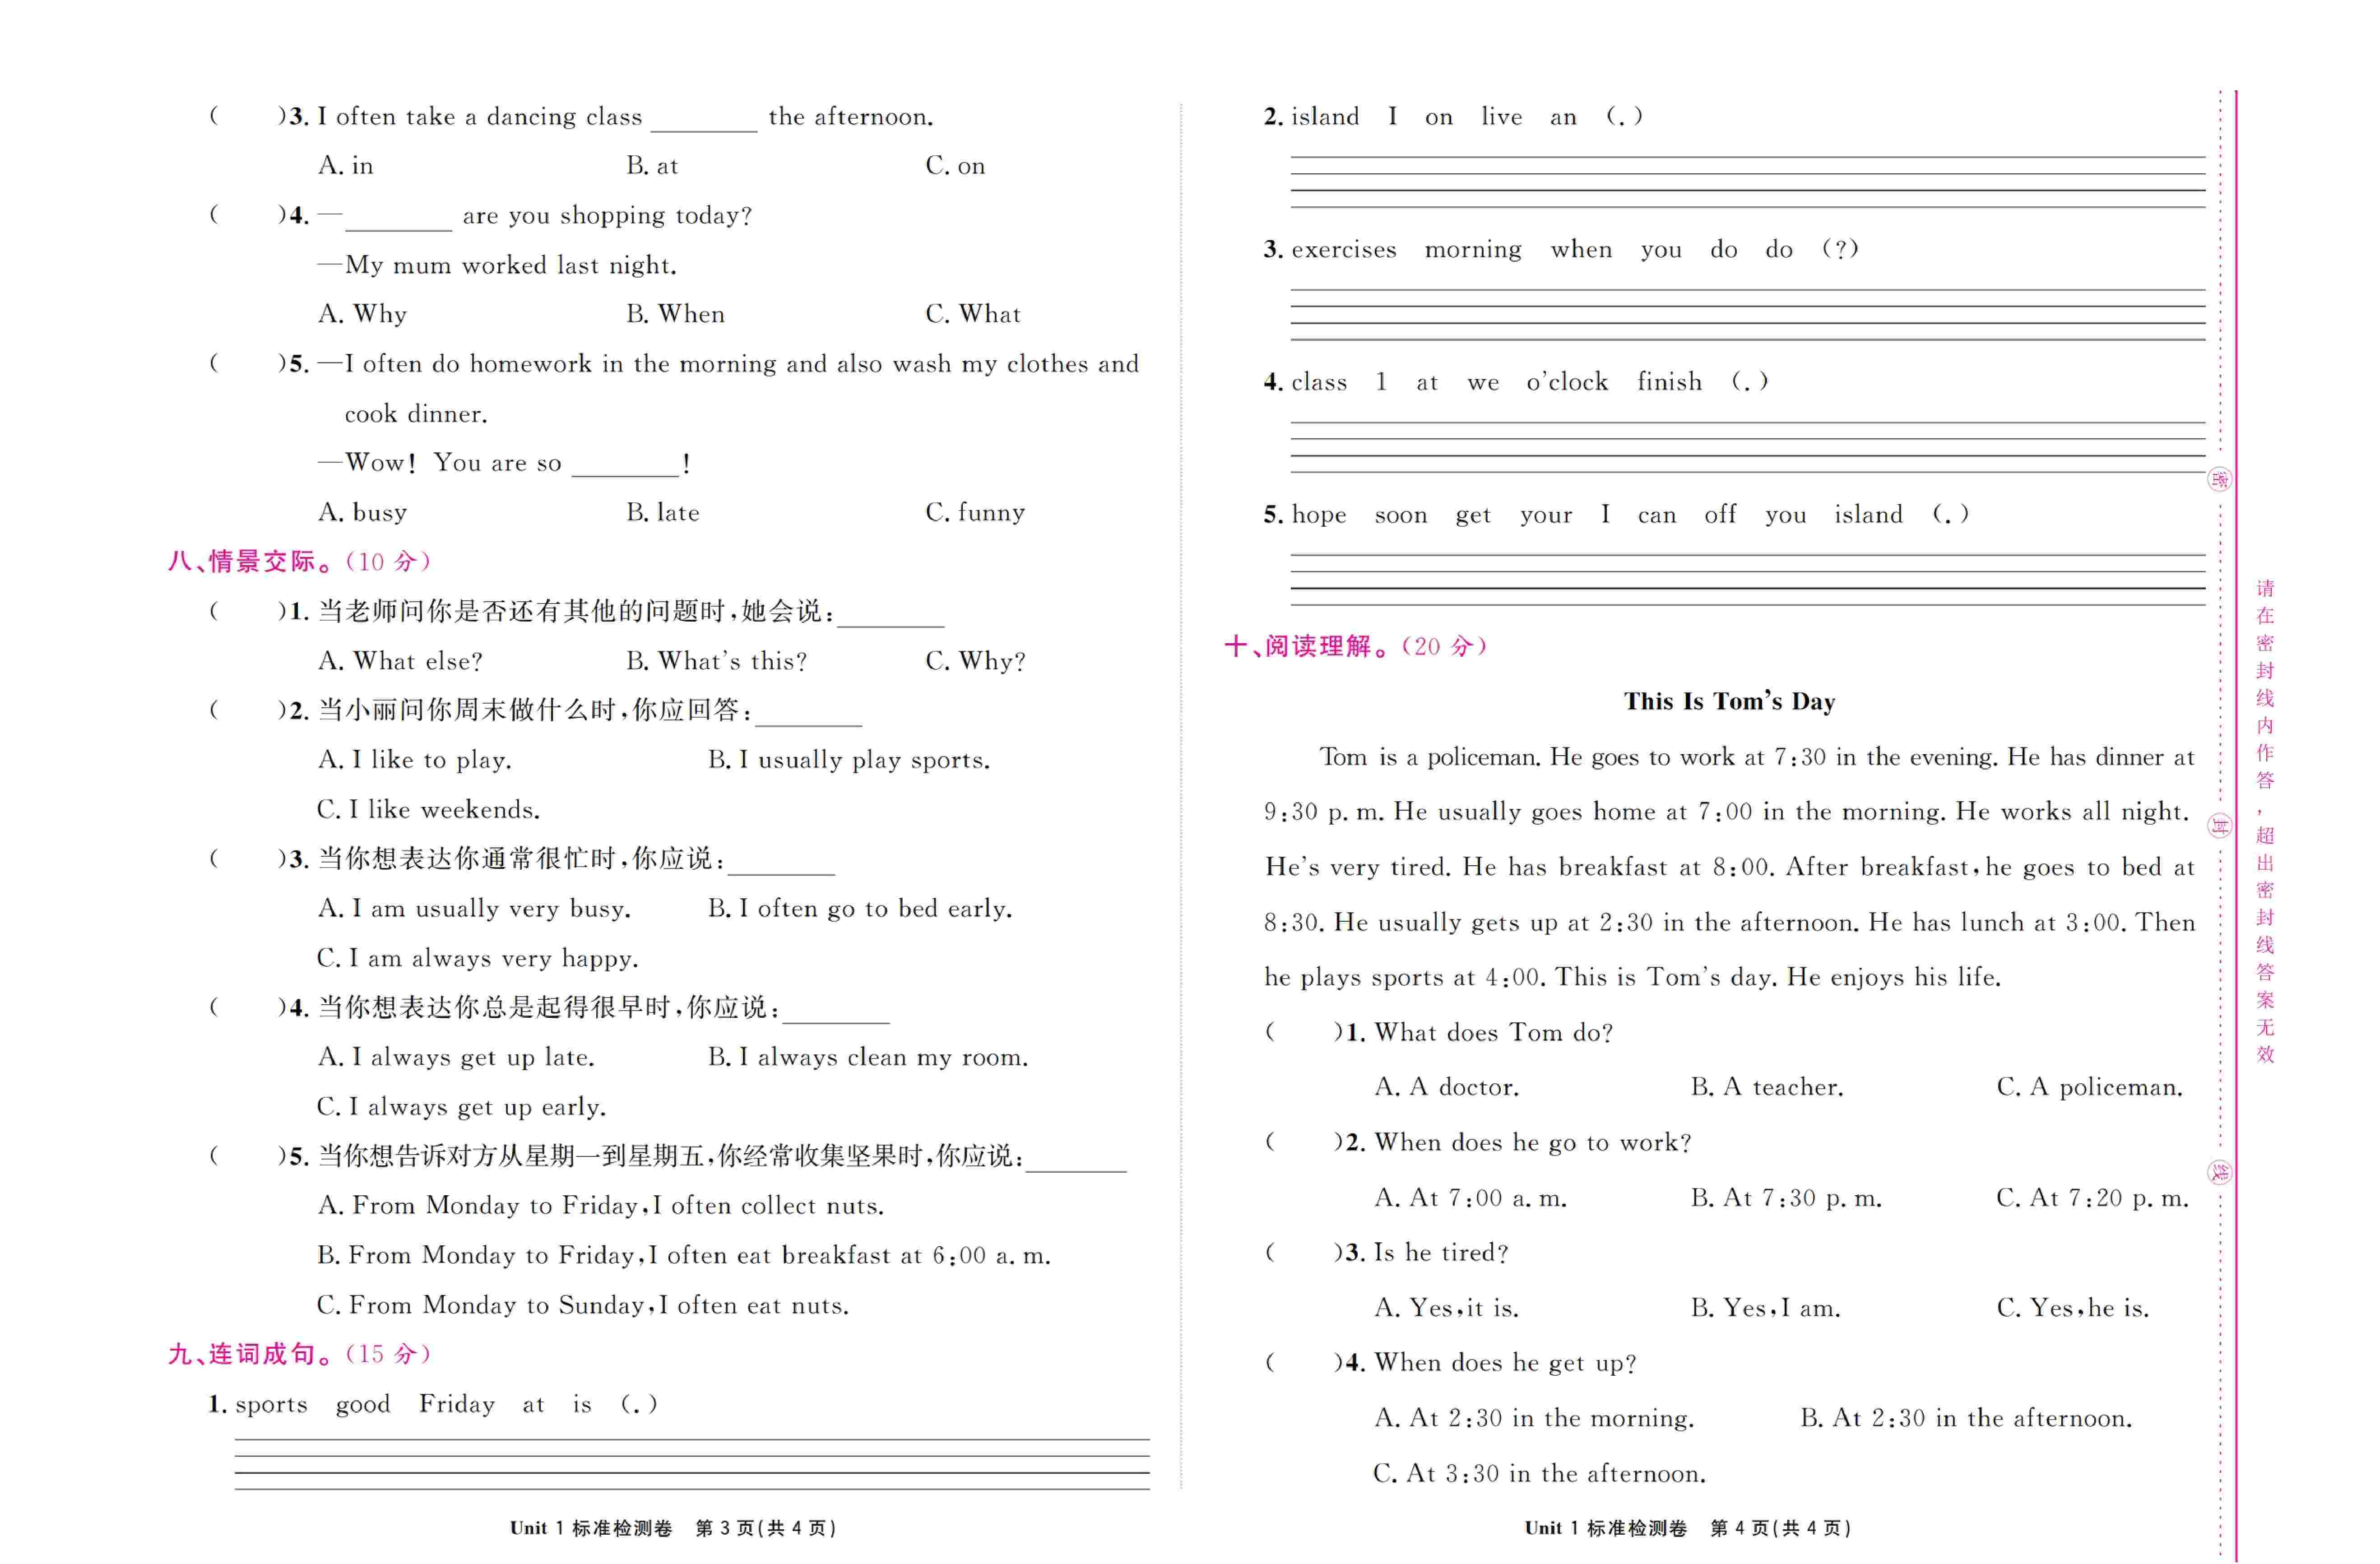Click the word 'Friday' in sentence 1 scramble
This screenshot has width=2380, height=1564.
point(457,1405)
